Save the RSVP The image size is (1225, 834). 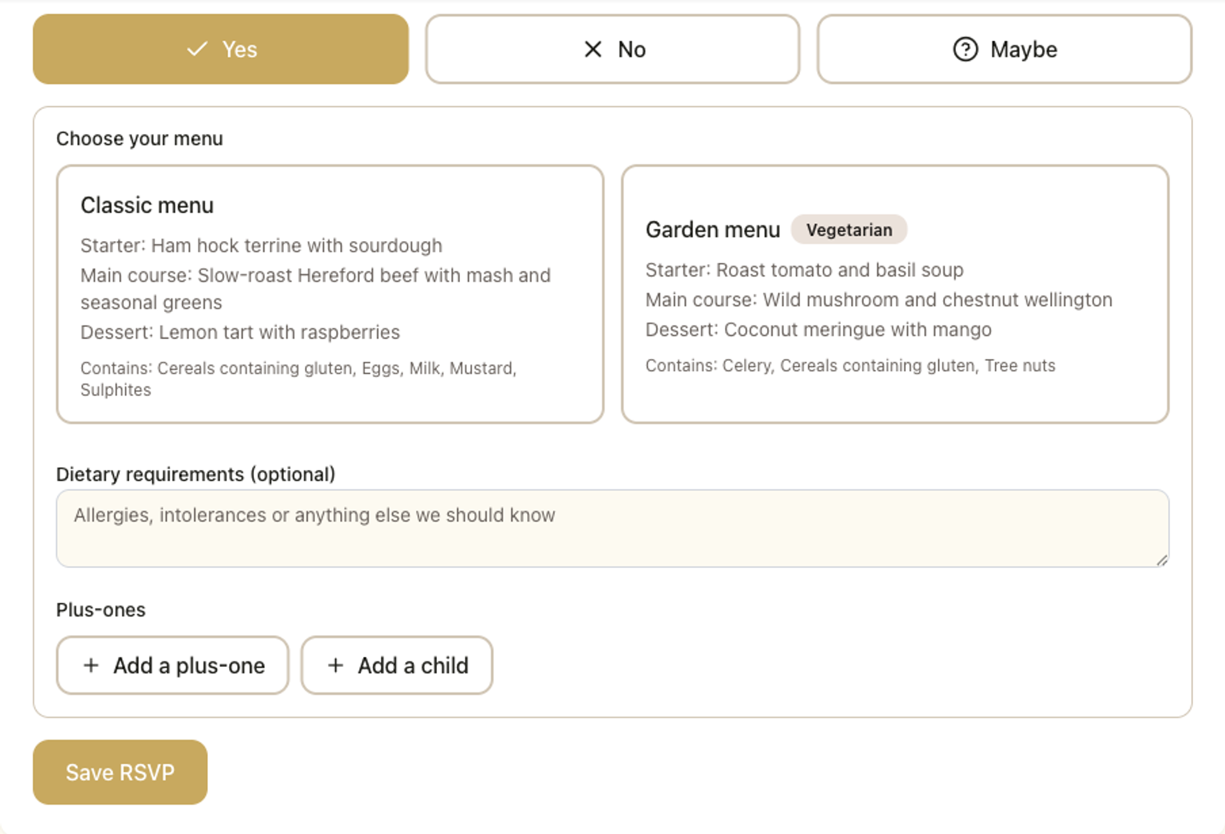point(120,772)
